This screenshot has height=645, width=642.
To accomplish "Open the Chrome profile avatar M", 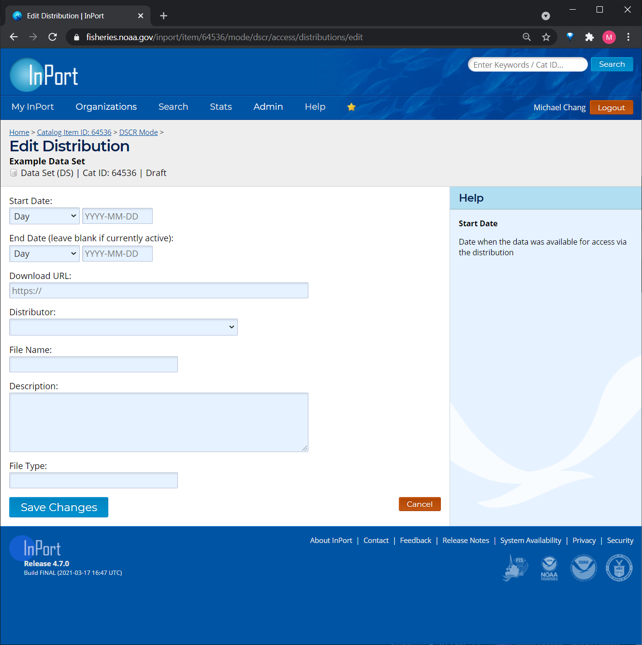I will [609, 37].
